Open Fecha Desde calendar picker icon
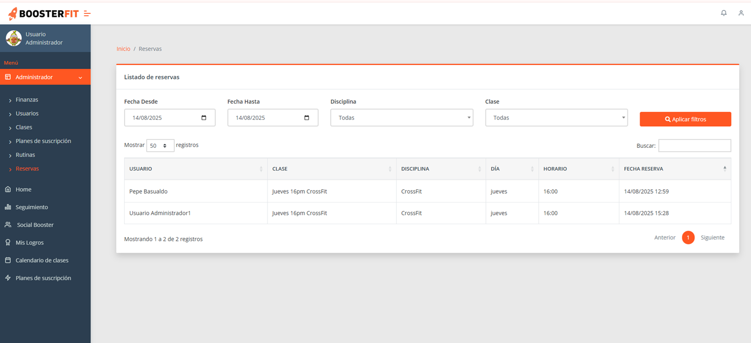 [x=204, y=118]
